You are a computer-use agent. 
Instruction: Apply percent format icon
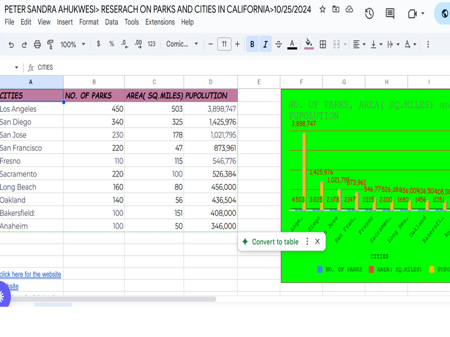112,44
